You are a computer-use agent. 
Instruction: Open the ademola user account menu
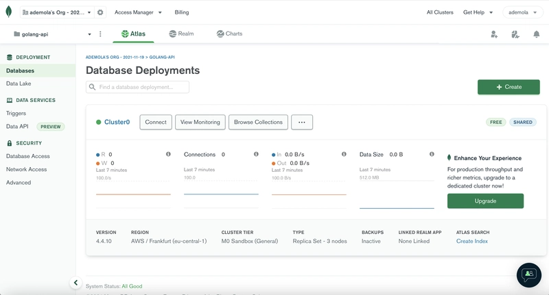click(x=522, y=12)
